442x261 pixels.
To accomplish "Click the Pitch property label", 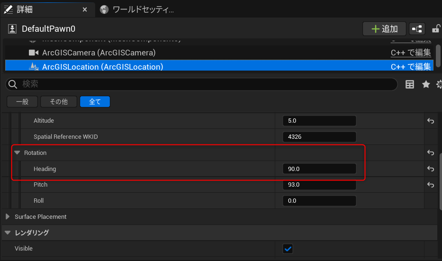I will pos(41,185).
